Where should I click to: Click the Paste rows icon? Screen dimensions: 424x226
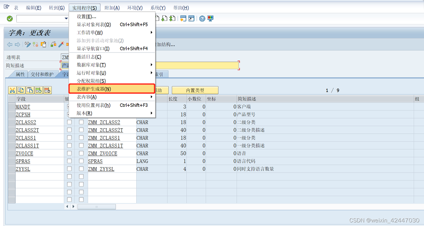coord(29,90)
